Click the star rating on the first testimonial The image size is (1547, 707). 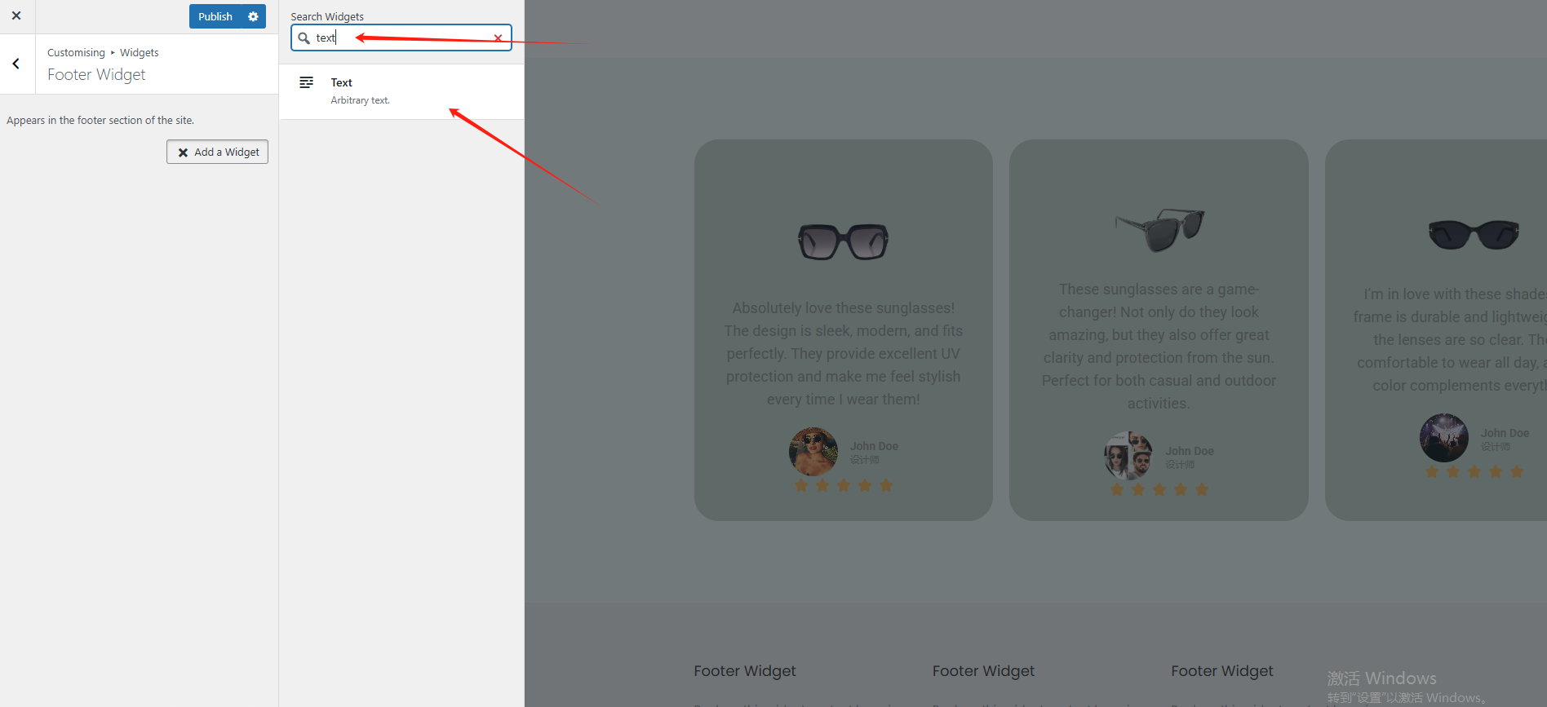click(844, 486)
